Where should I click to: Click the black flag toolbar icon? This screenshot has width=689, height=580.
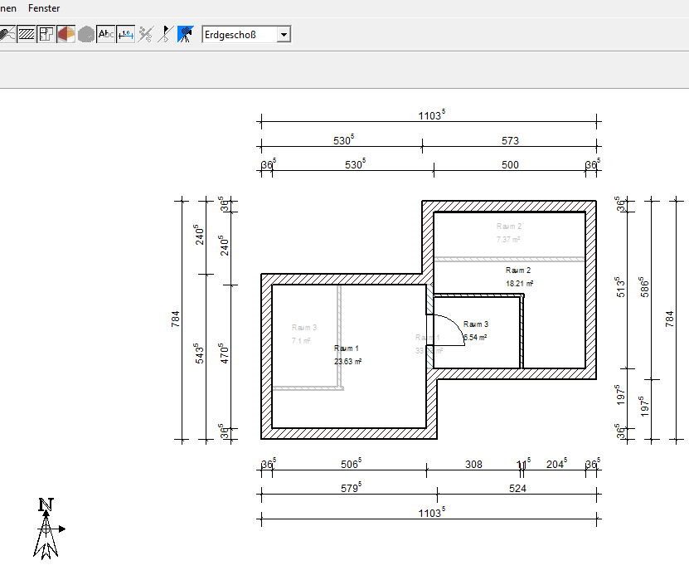pos(166,34)
